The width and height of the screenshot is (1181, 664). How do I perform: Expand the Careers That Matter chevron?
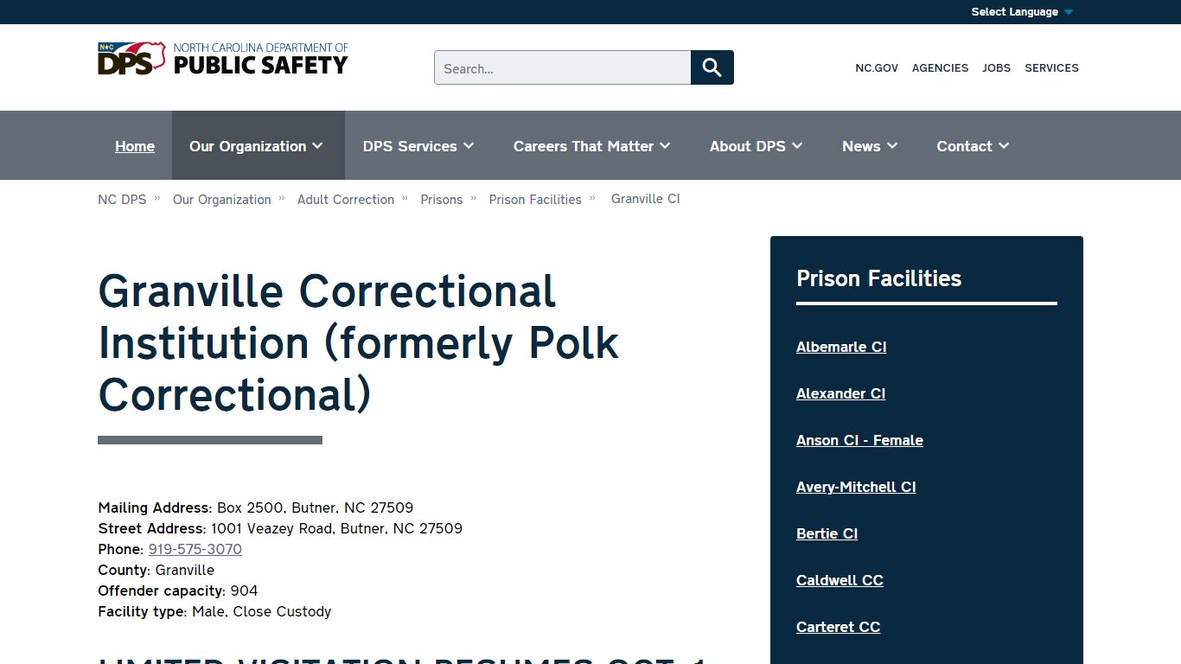click(x=665, y=146)
